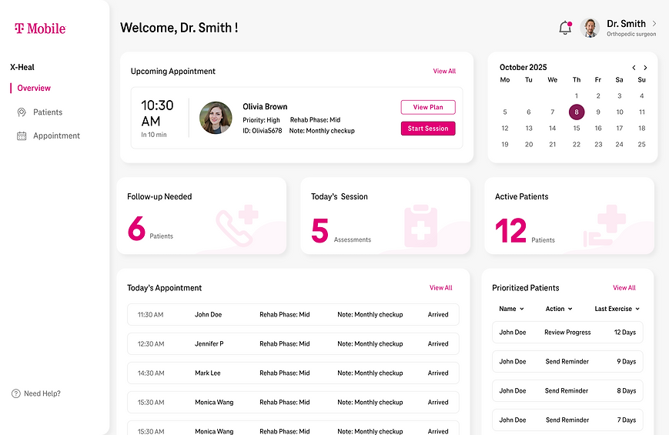669x435 pixels.
Task: Select October 25 in the calendar
Action: [642, 144]
